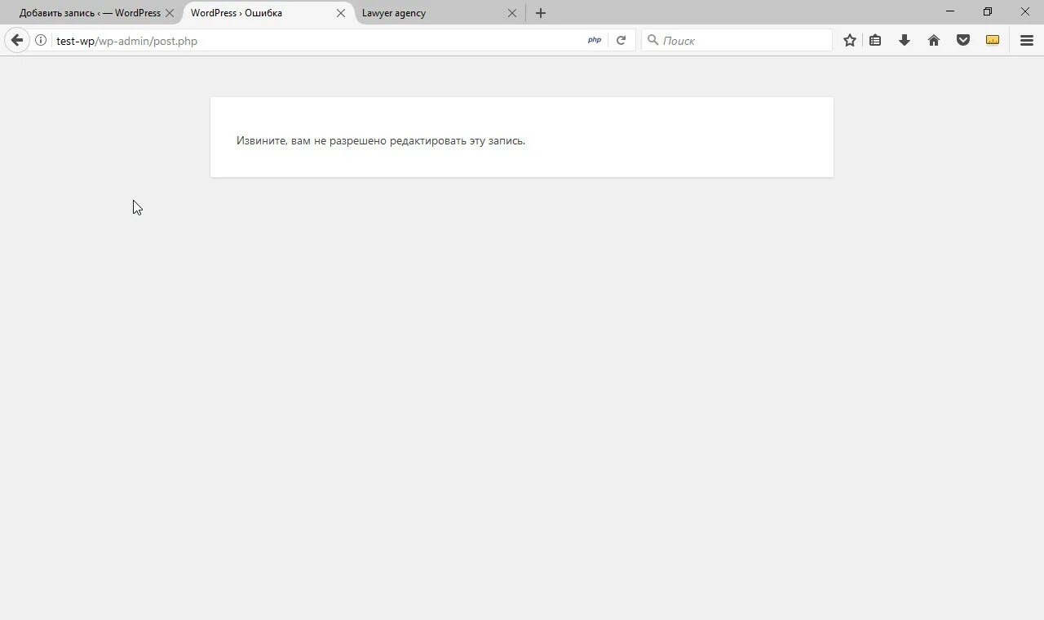Click the error message text Извините, вам не разрешено
This screenshot has width=1044, height=620.
(x=381, y=140)
